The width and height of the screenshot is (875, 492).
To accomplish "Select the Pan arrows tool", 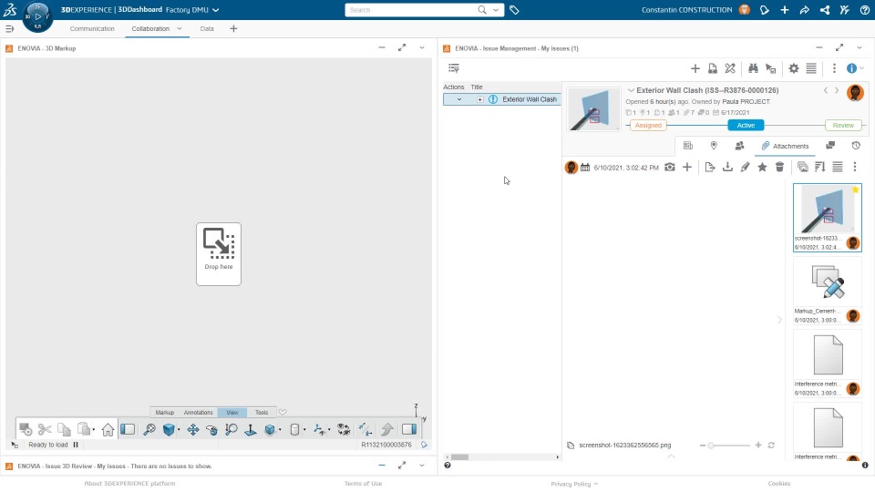I will click(192, 429).
